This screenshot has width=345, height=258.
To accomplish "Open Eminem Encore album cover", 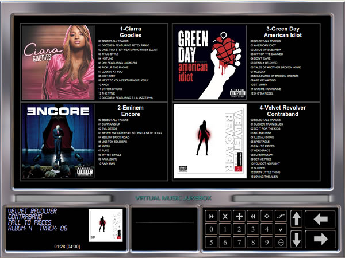I will coord(58,141).
